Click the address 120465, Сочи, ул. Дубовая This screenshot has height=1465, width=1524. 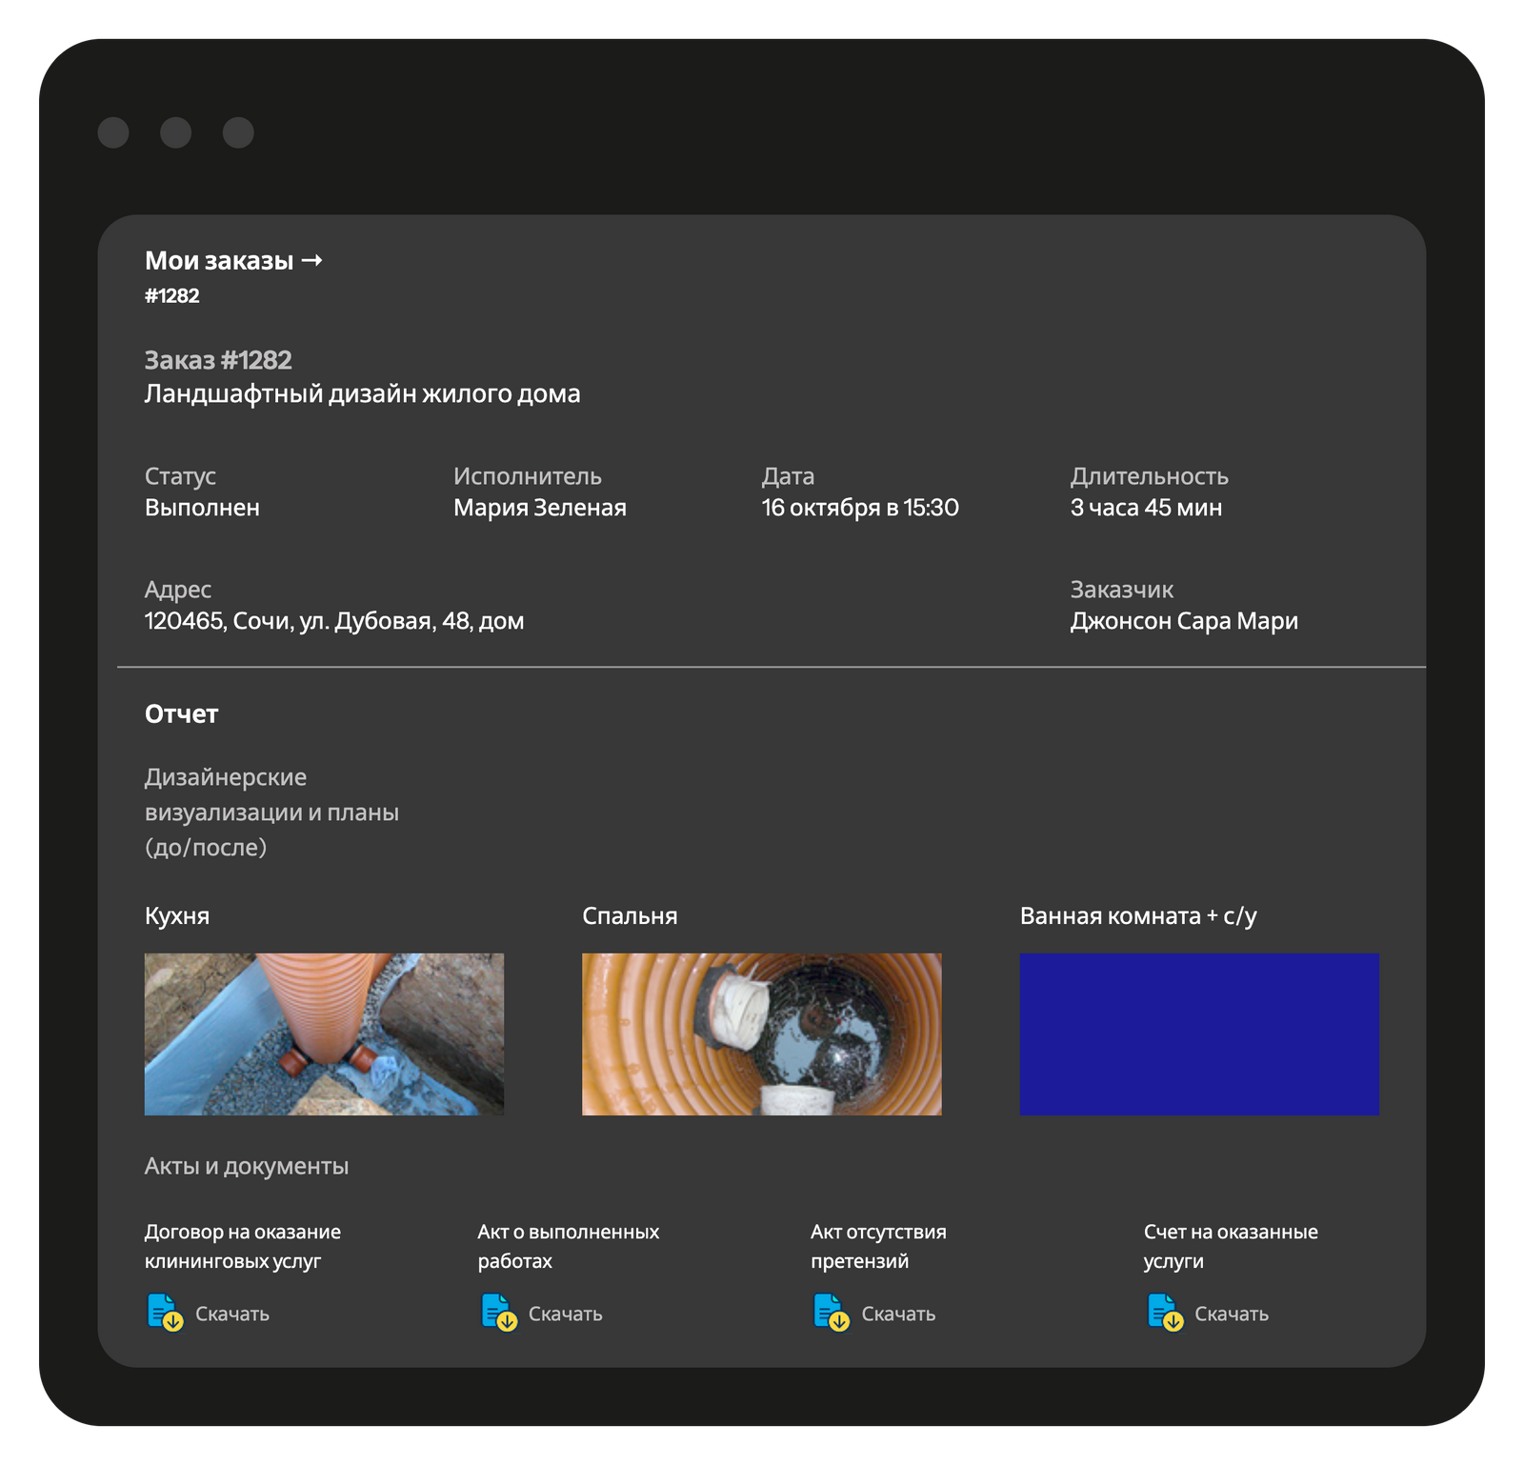click(x=334, y=621)
